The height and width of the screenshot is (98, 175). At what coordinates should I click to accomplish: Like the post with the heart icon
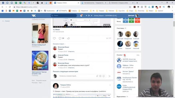[x=54, y=38]
